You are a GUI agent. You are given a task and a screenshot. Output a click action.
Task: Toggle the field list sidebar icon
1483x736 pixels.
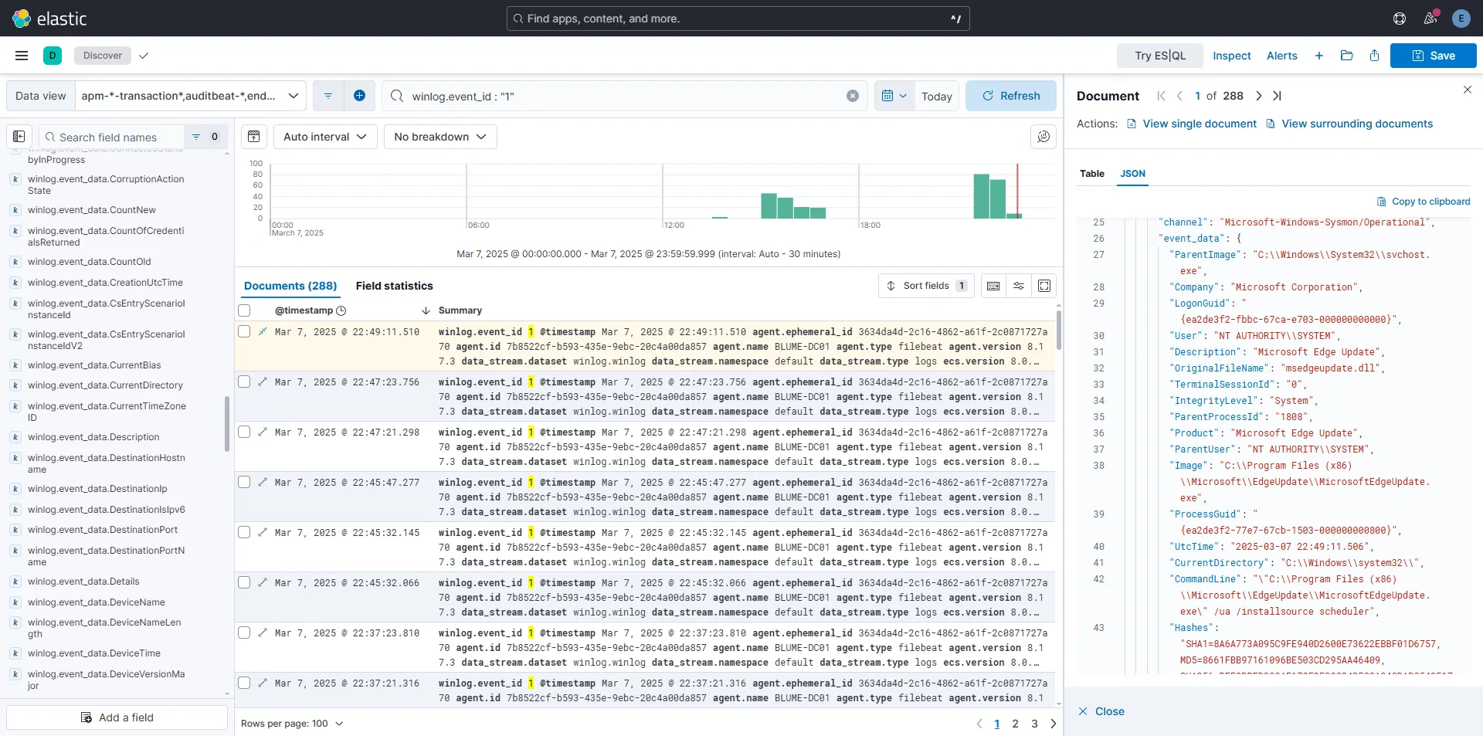coord(19,137)
